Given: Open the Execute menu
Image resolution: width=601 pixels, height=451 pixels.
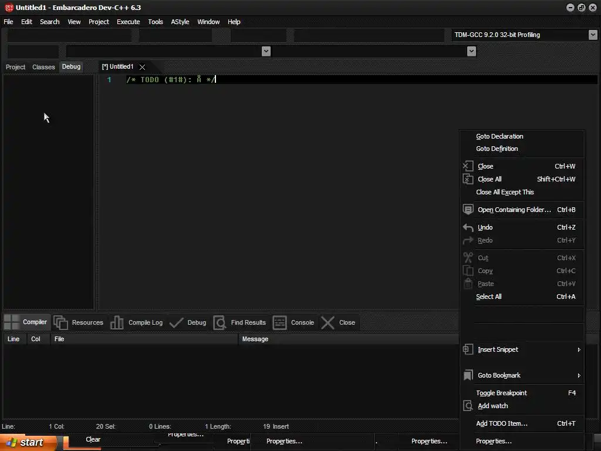Looking at the screenshot, I should coord(129,22).
